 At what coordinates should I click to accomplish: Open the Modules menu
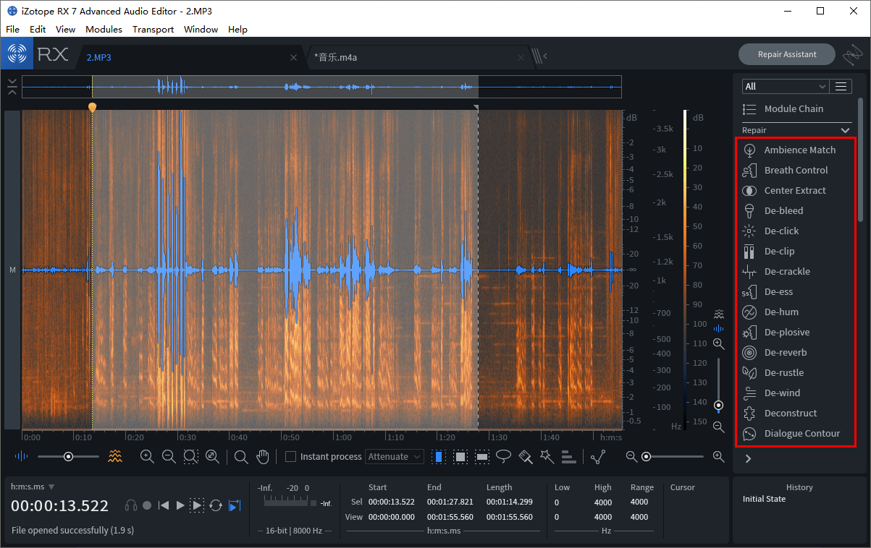coord(104,30)
